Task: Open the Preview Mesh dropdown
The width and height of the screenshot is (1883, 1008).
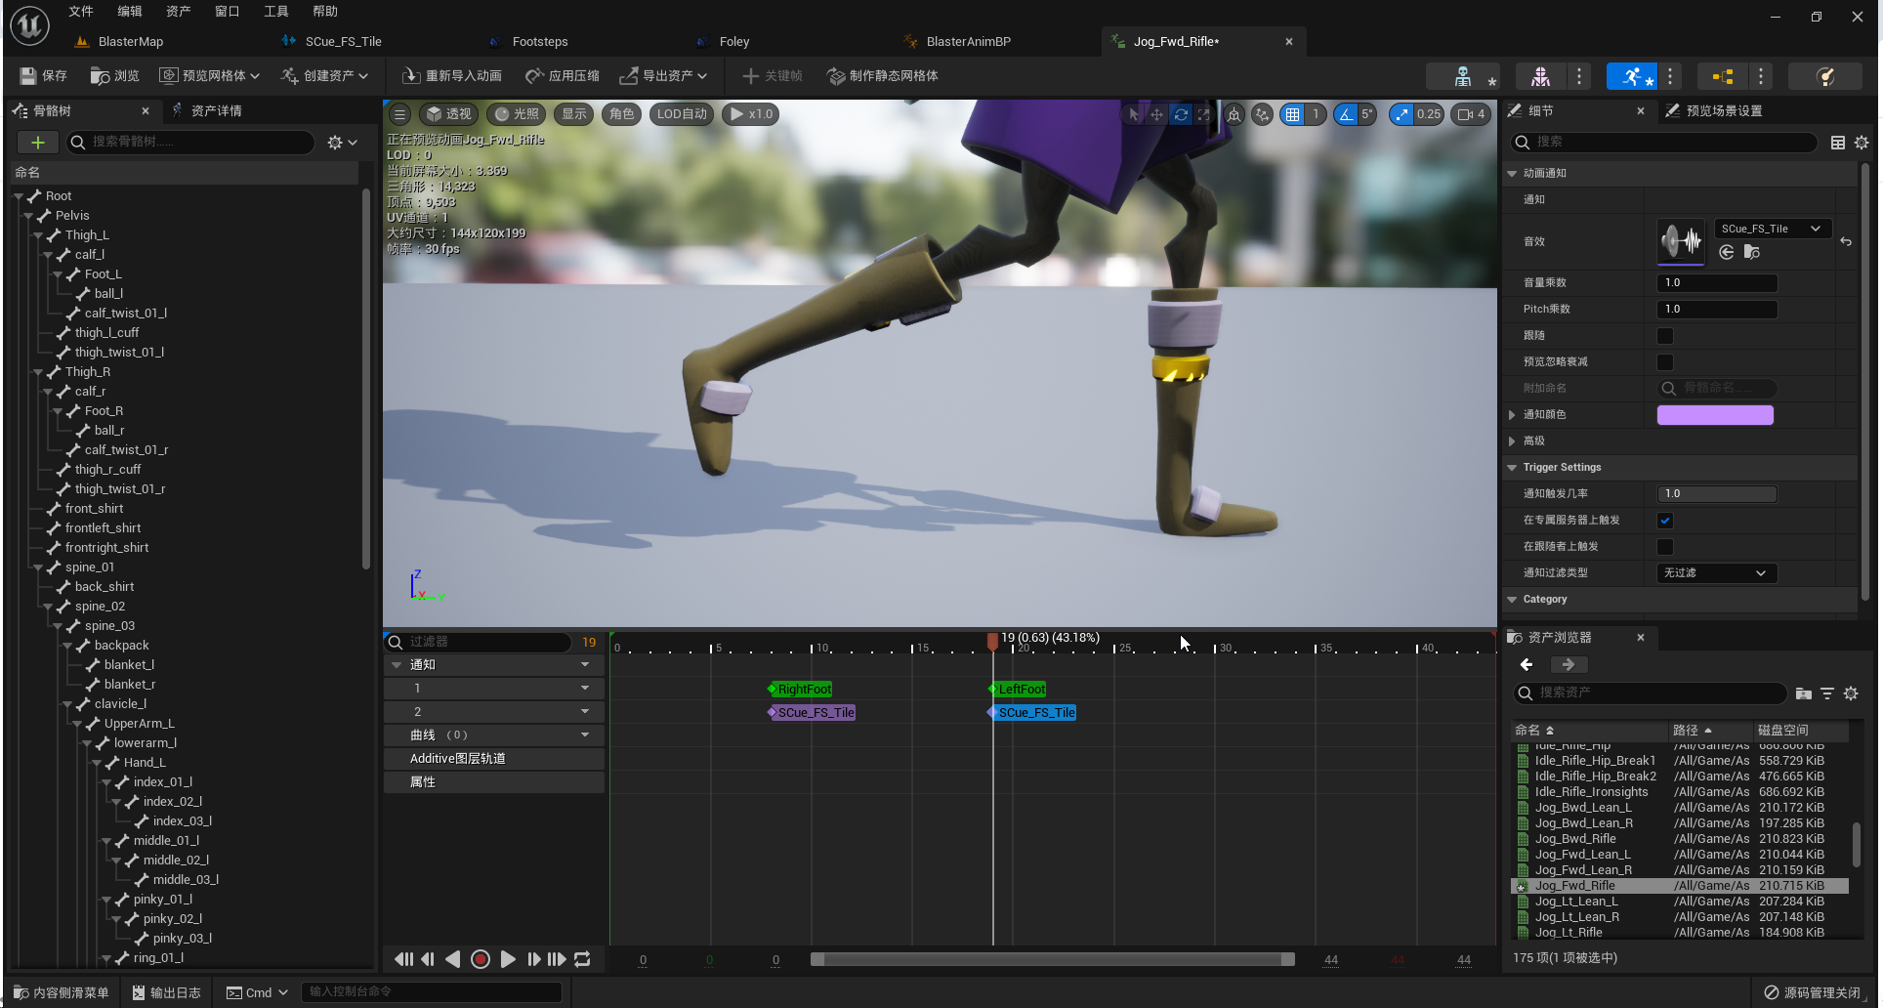Action: tap(210, 75)
